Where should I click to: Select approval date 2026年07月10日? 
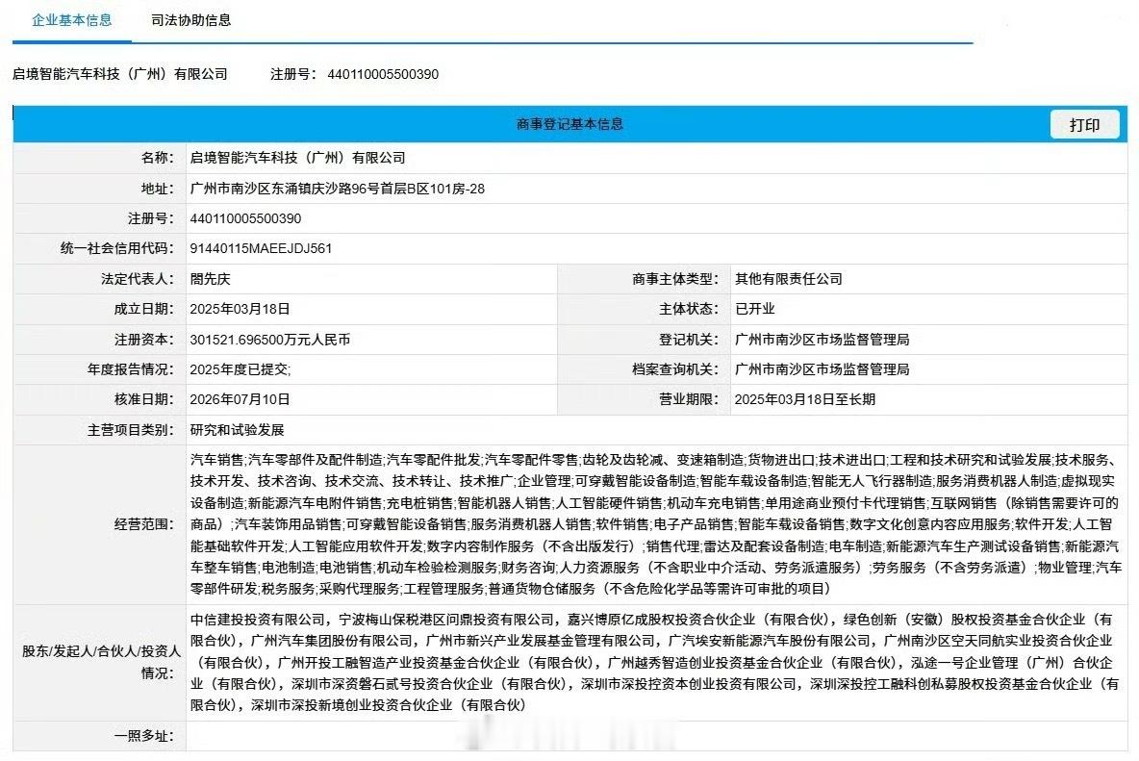[x=240, y=399]
